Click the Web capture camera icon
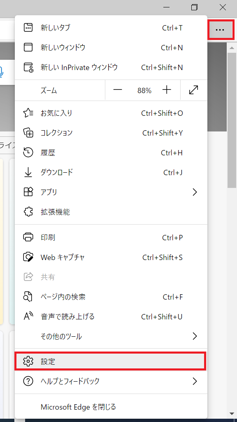 coord(28,257)
